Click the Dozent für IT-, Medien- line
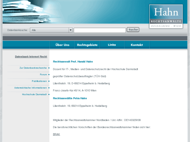 [95, 69]
